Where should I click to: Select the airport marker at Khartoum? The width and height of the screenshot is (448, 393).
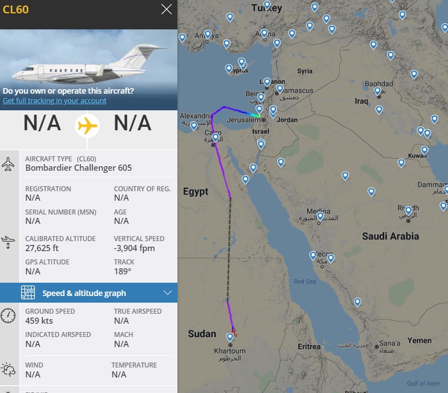230,336
